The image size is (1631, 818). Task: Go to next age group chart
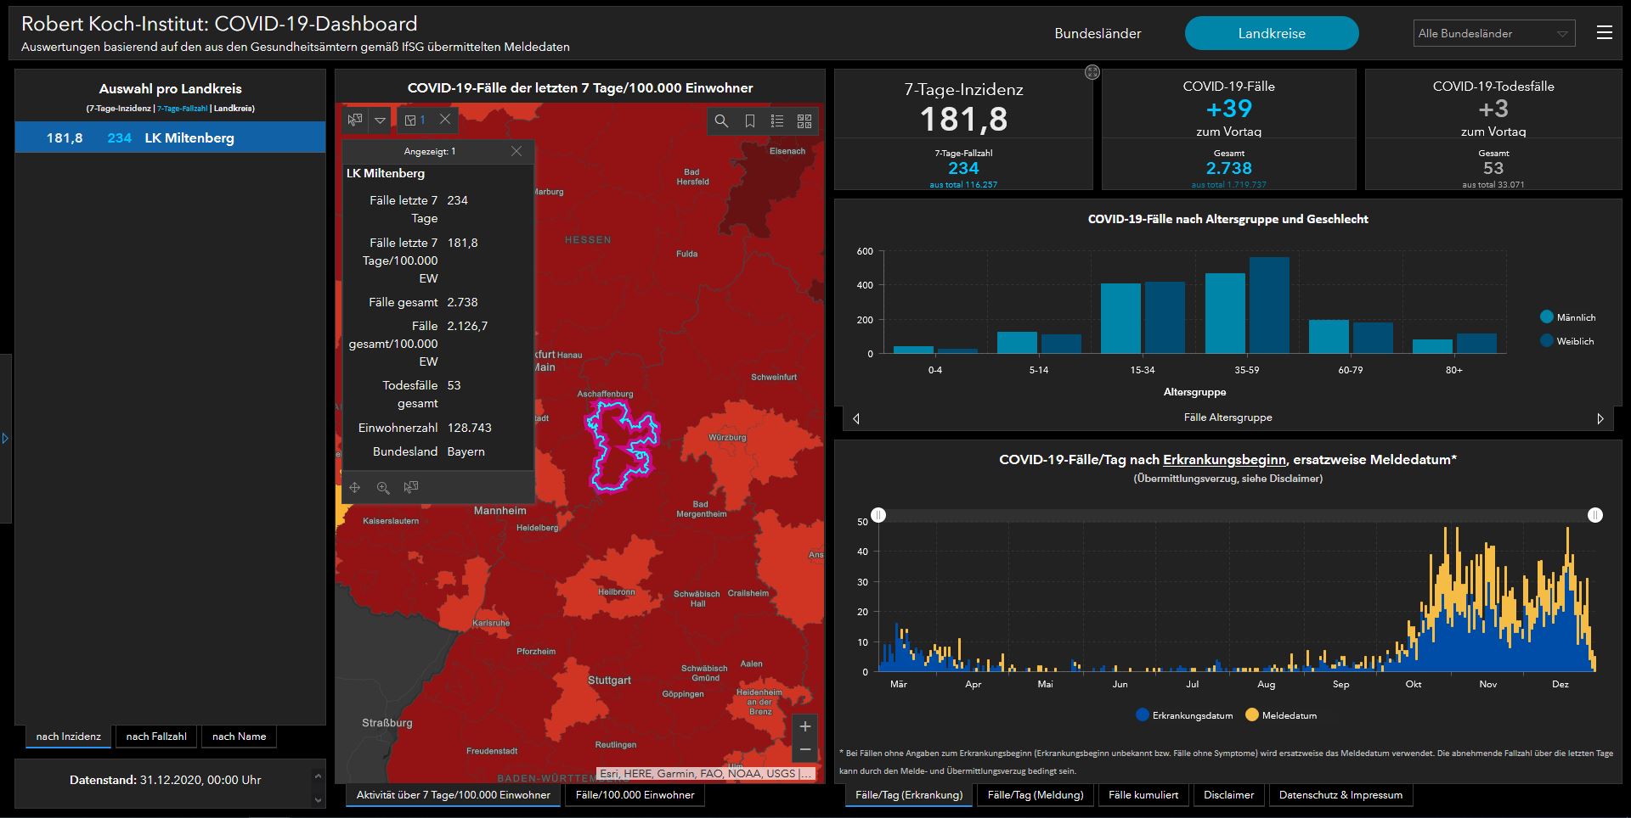pos(1600,418)
